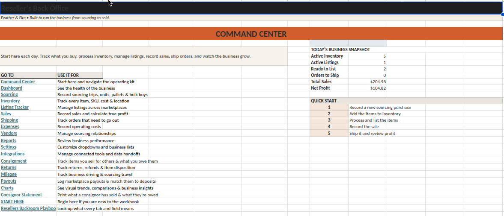Select 'Manage sourcing relationships' description cell
Screen dimensions: 504x216
[87, 133]
